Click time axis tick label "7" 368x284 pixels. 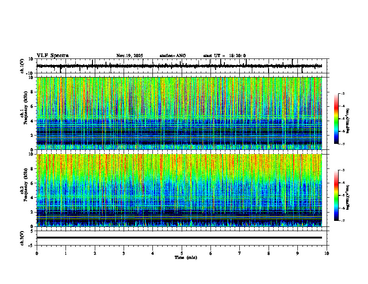(240, 253)
